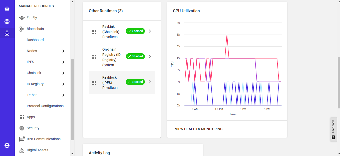The image size is (340, 156).
Task: Open the home icon in the left rail
Action: pyautogui.click(x=7, y=9)
